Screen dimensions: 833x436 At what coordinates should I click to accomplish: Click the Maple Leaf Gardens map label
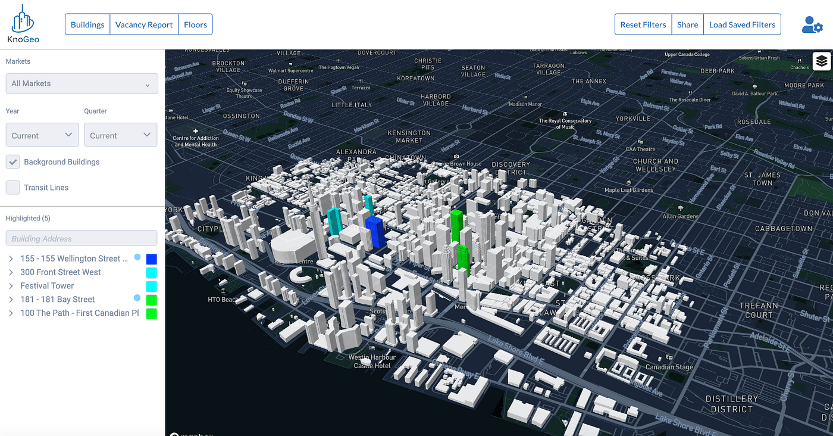[x=629, y=190]
